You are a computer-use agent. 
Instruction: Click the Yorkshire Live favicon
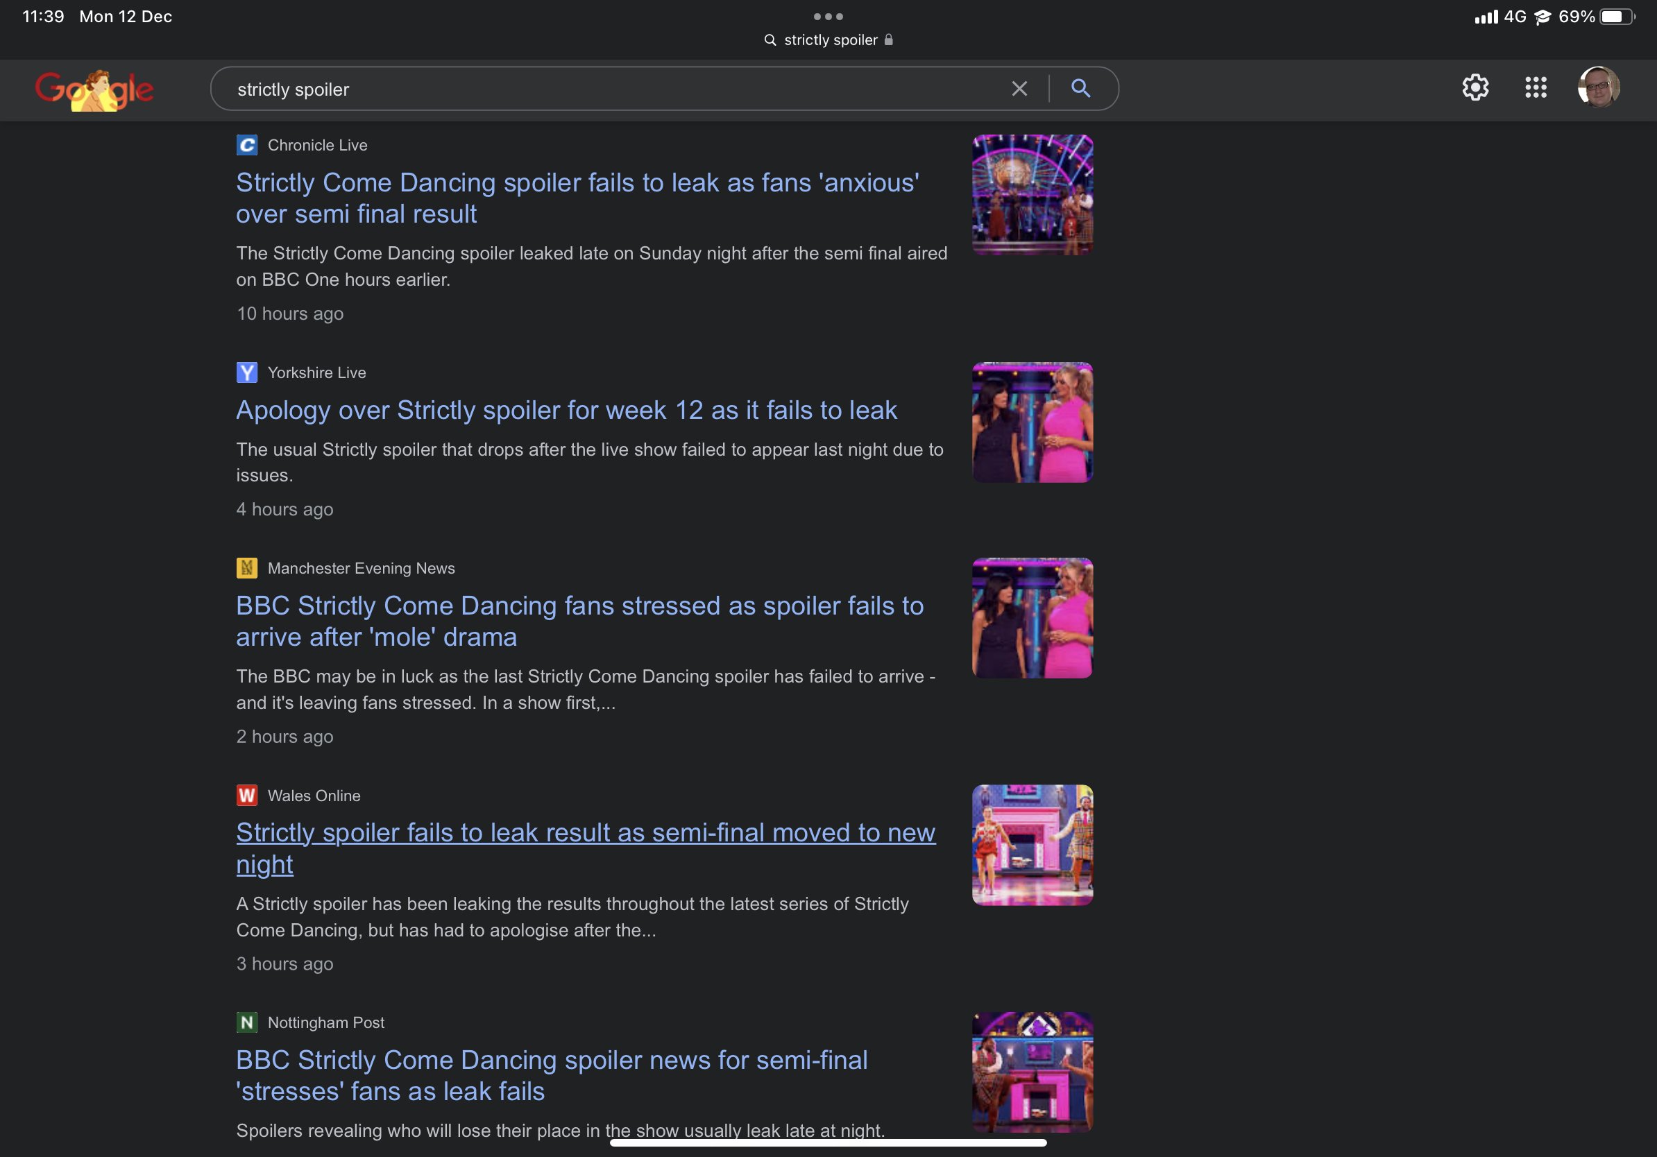click(x=247, y=372)
